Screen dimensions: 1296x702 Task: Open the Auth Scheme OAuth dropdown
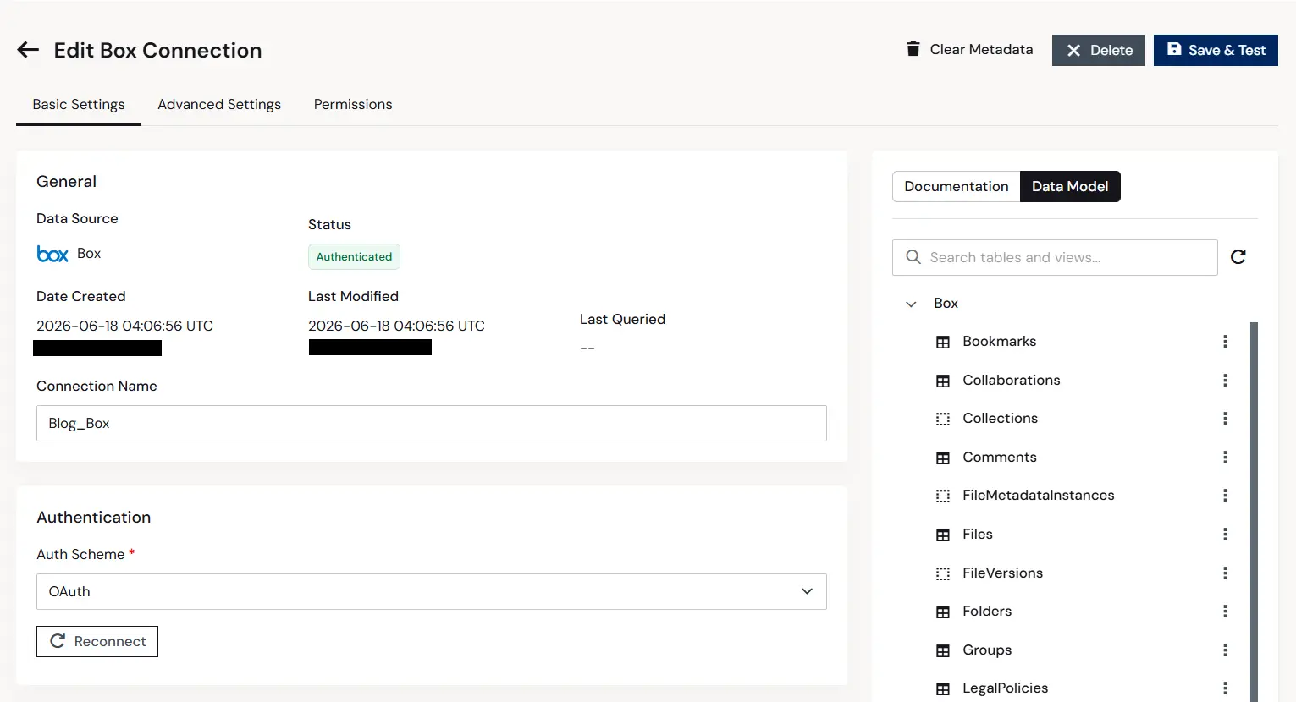click(432, 592)
